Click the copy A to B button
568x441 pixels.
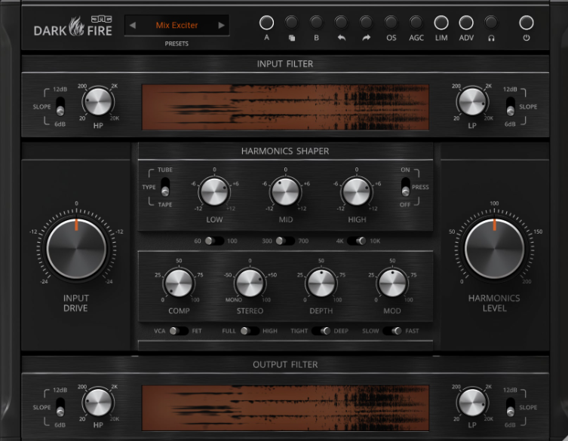click(292, 23)
